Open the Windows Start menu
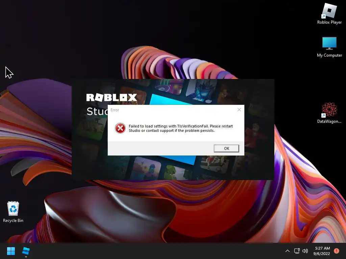This screenshot has width=346, height=259. (x=11, y=251)
